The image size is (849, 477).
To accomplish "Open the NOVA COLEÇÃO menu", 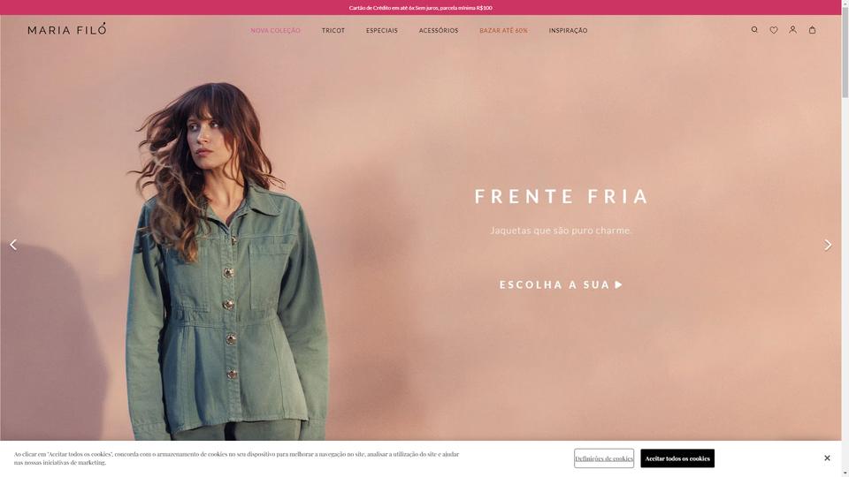I will coord(275,30).
